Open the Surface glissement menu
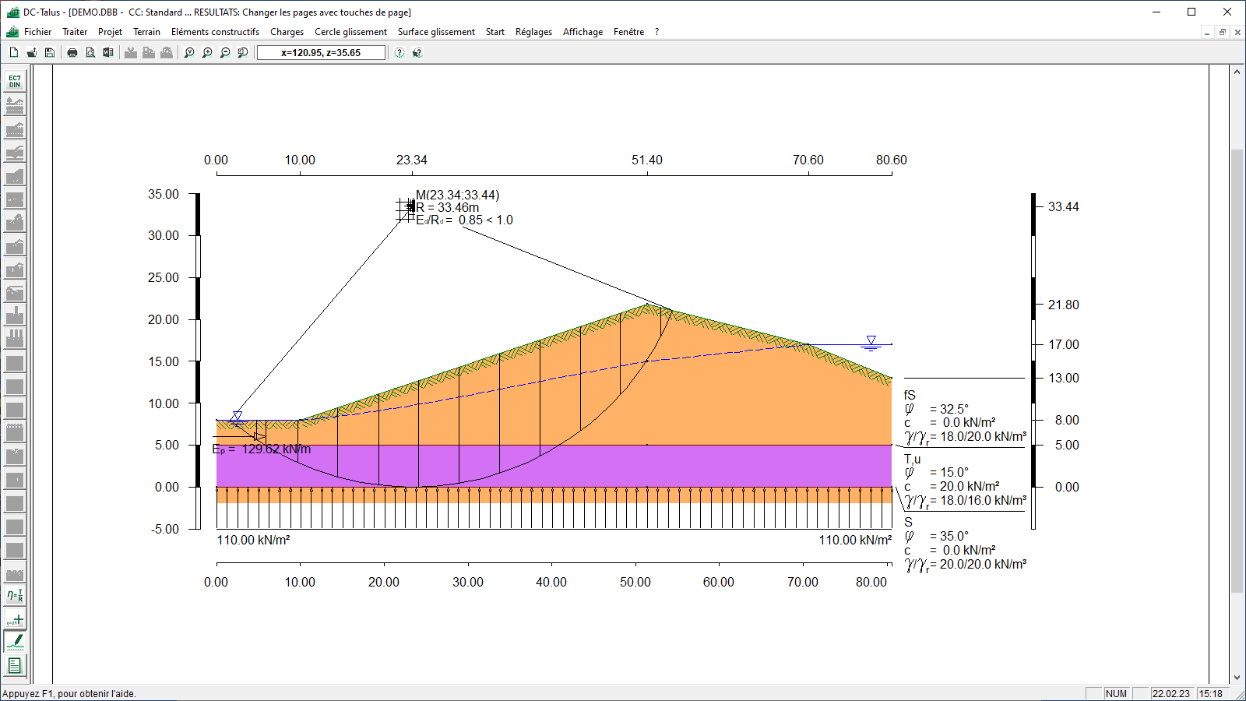1246x701 pixels. pyautogui.click(x=436, y=32)
